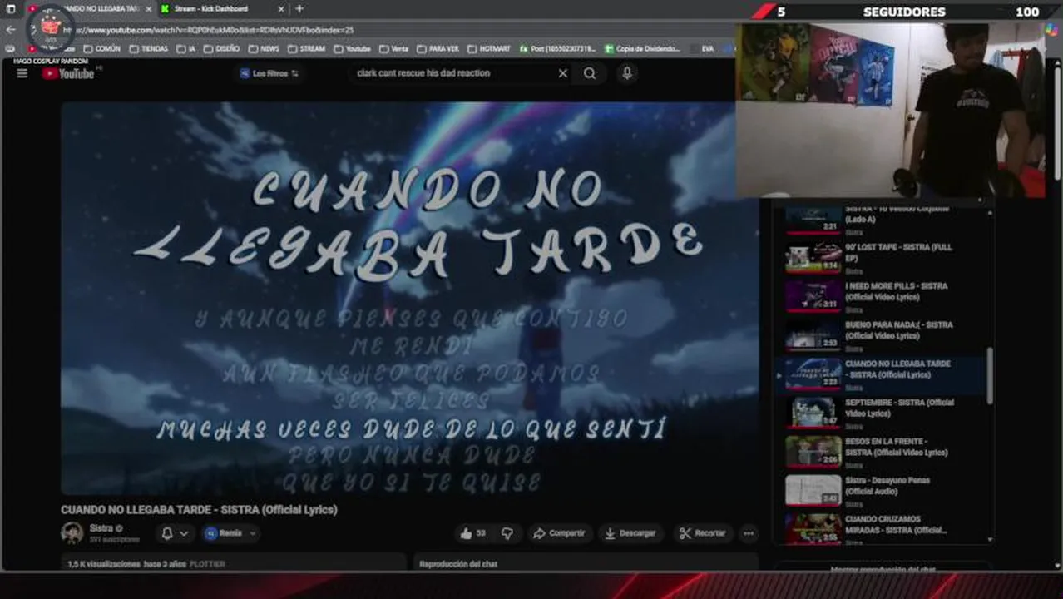Like the video with thumbs up
1063x599 pixels.
[473, 533]
